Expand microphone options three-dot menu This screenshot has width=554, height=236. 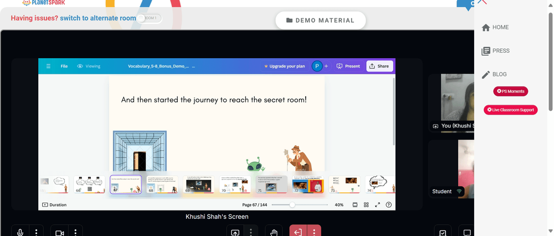click(x=37, y=233)
